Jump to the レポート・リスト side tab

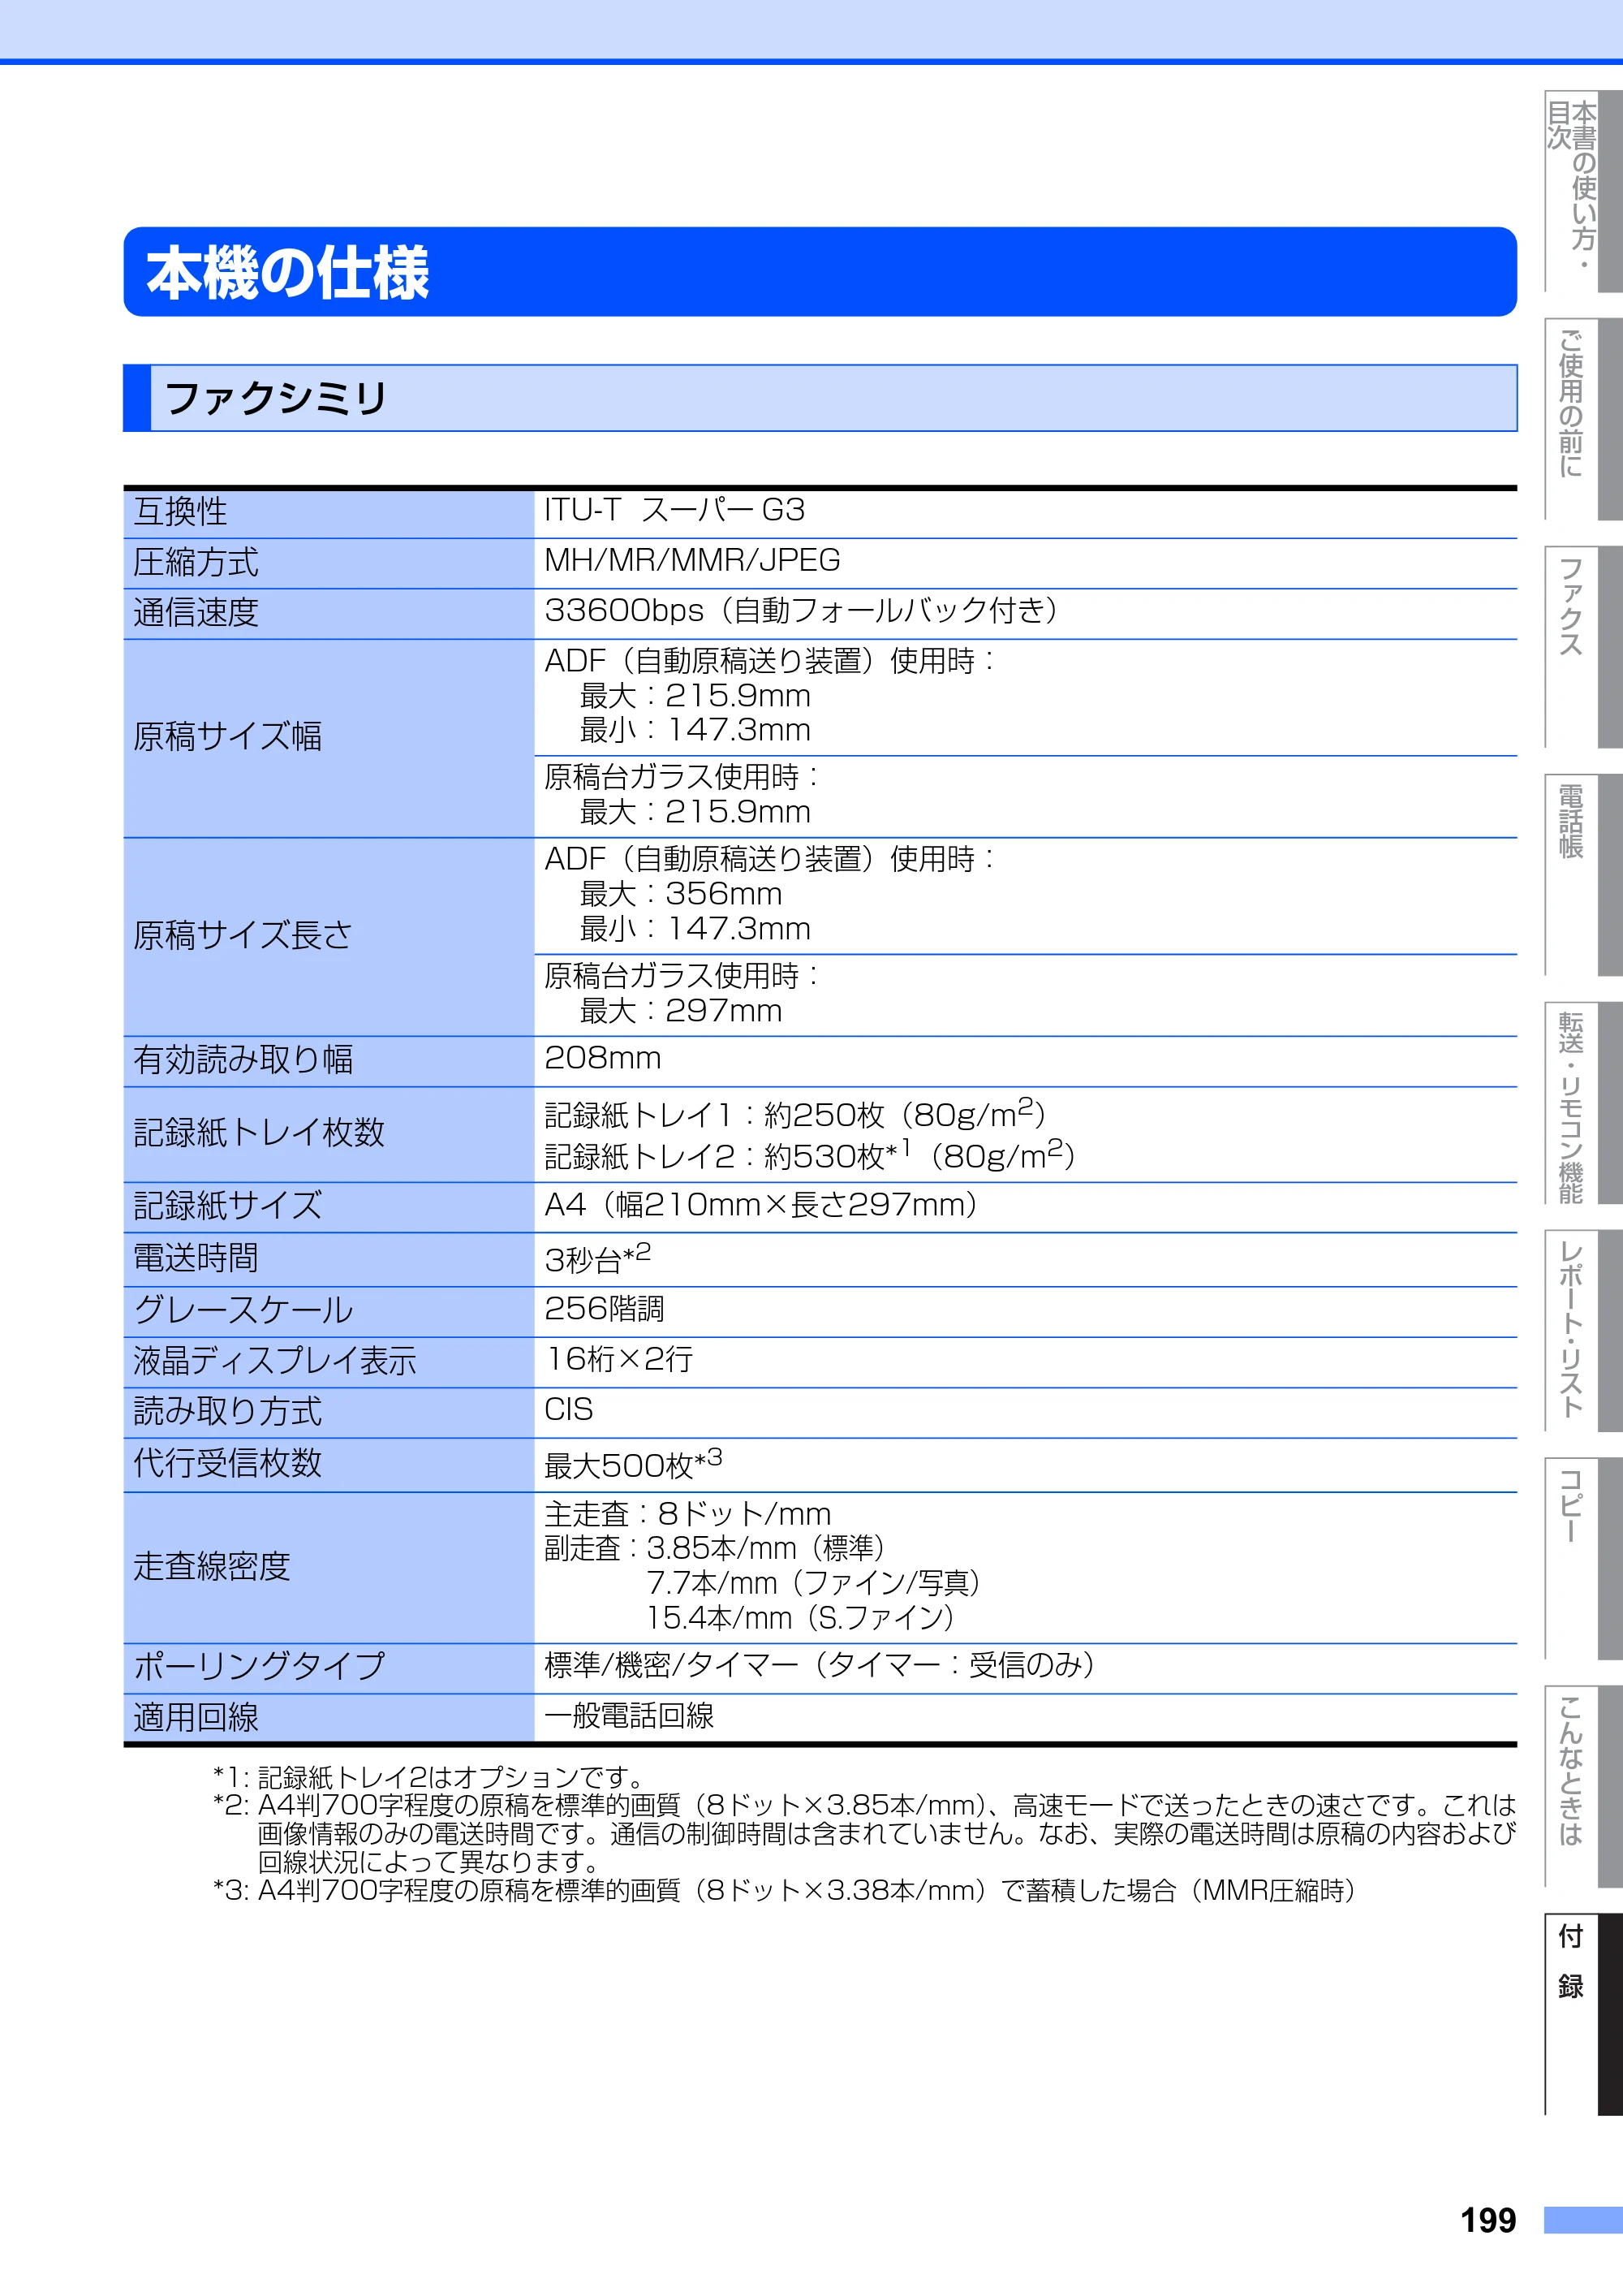[x=1583, y=1331]
